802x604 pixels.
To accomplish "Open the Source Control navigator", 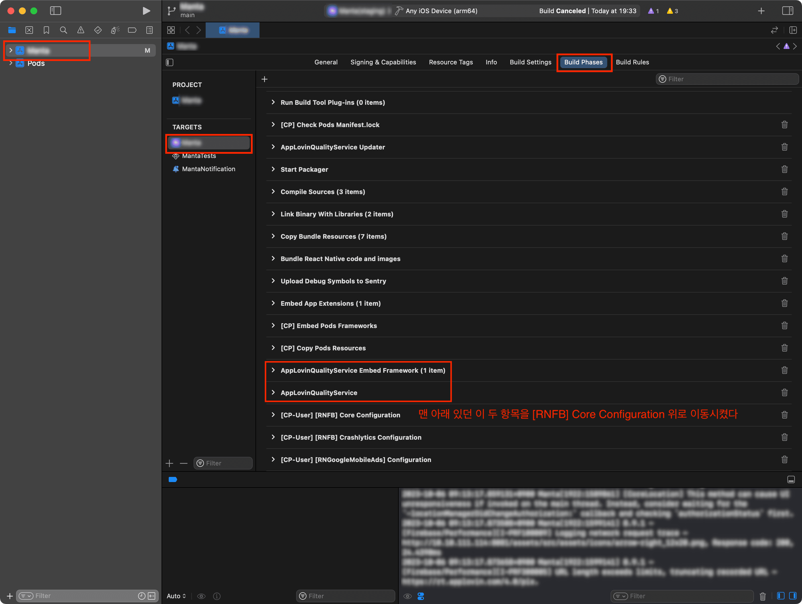I will [30, 30].
